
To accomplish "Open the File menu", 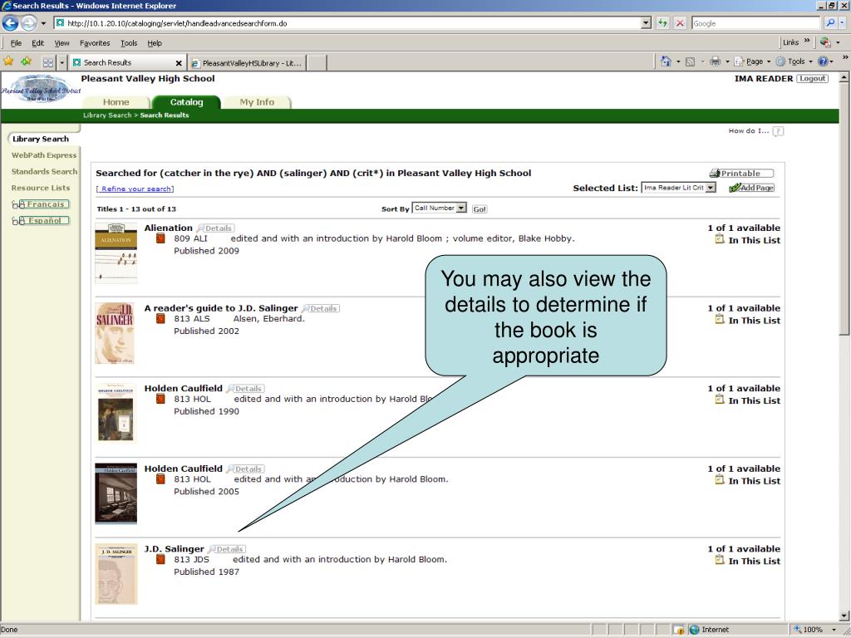I will tap(17, 43).
